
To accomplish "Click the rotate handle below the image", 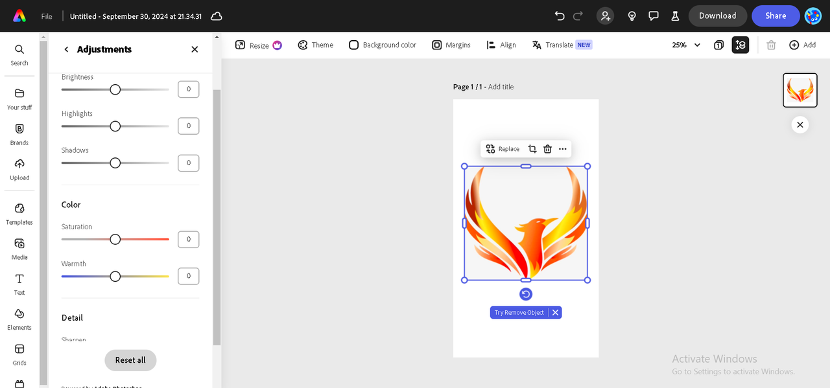I will point(526,294).
